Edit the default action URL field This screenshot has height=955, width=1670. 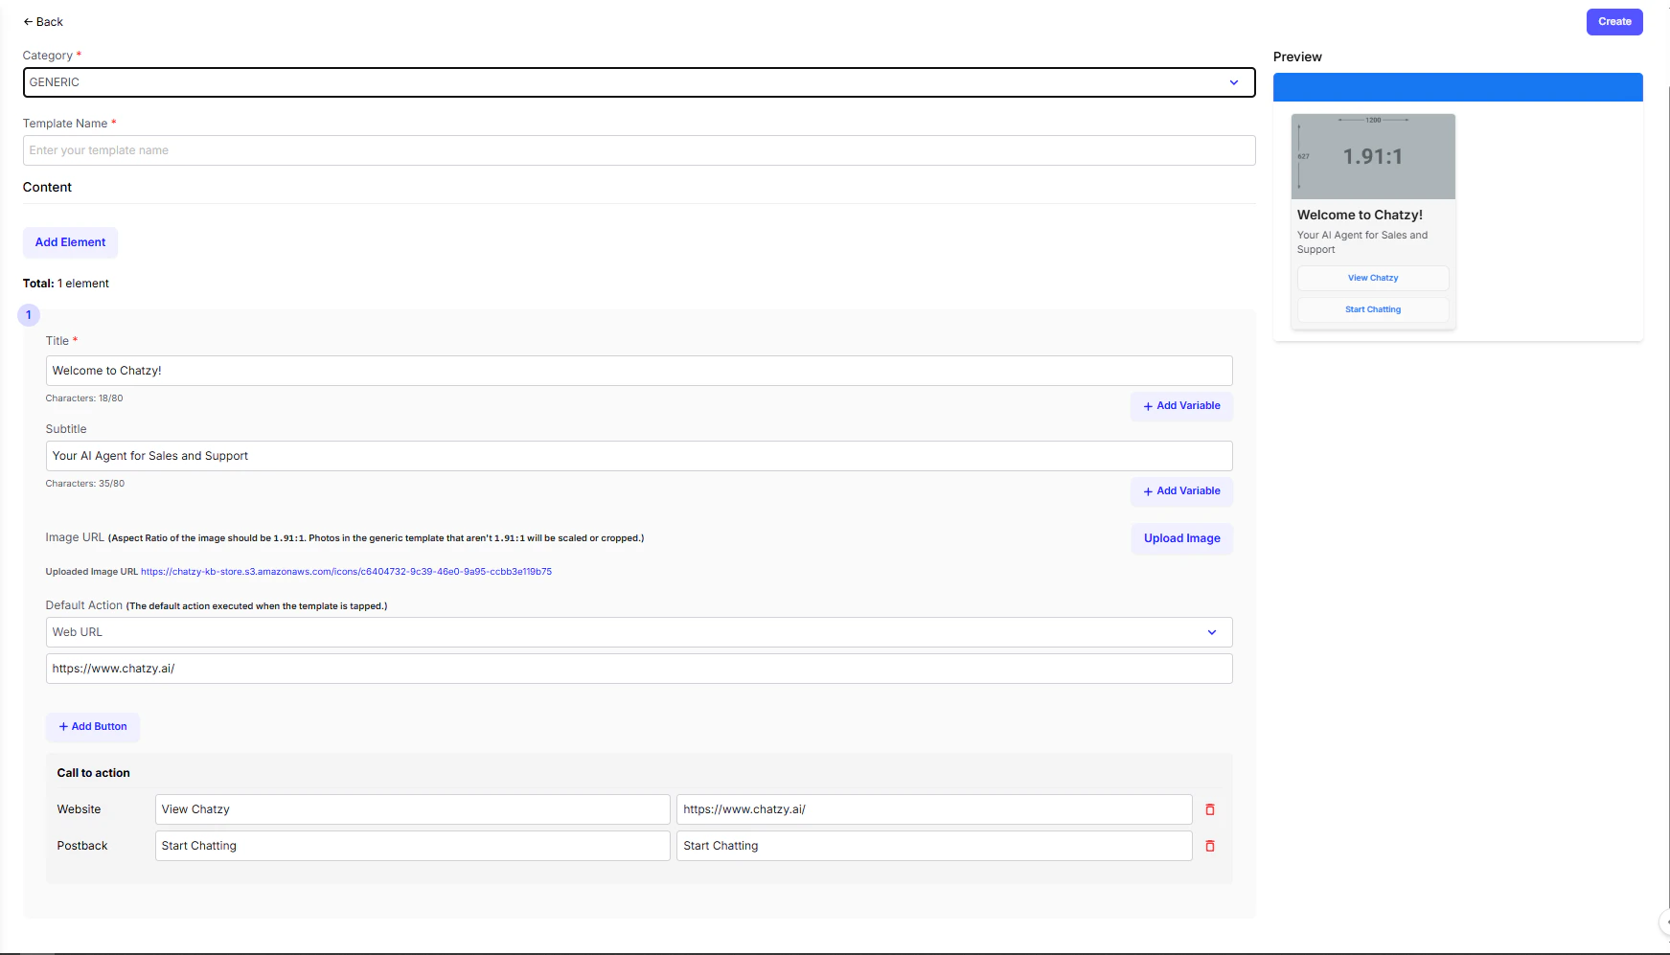click(639, 669)
